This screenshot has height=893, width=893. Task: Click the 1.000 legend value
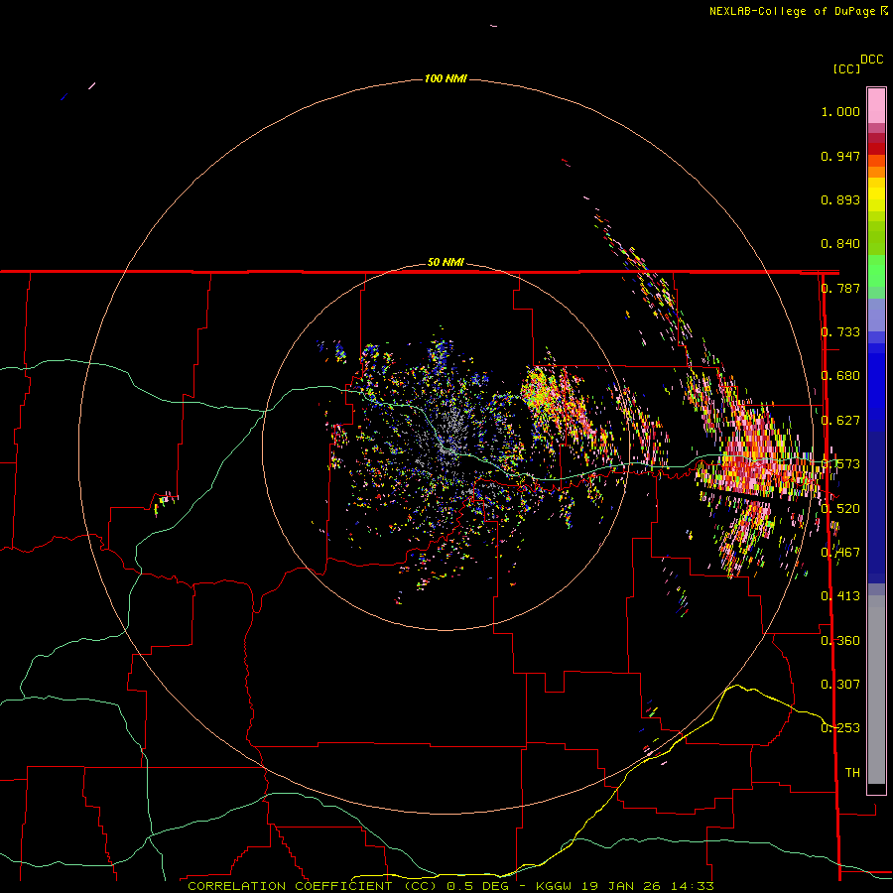[x=840, y=111]
